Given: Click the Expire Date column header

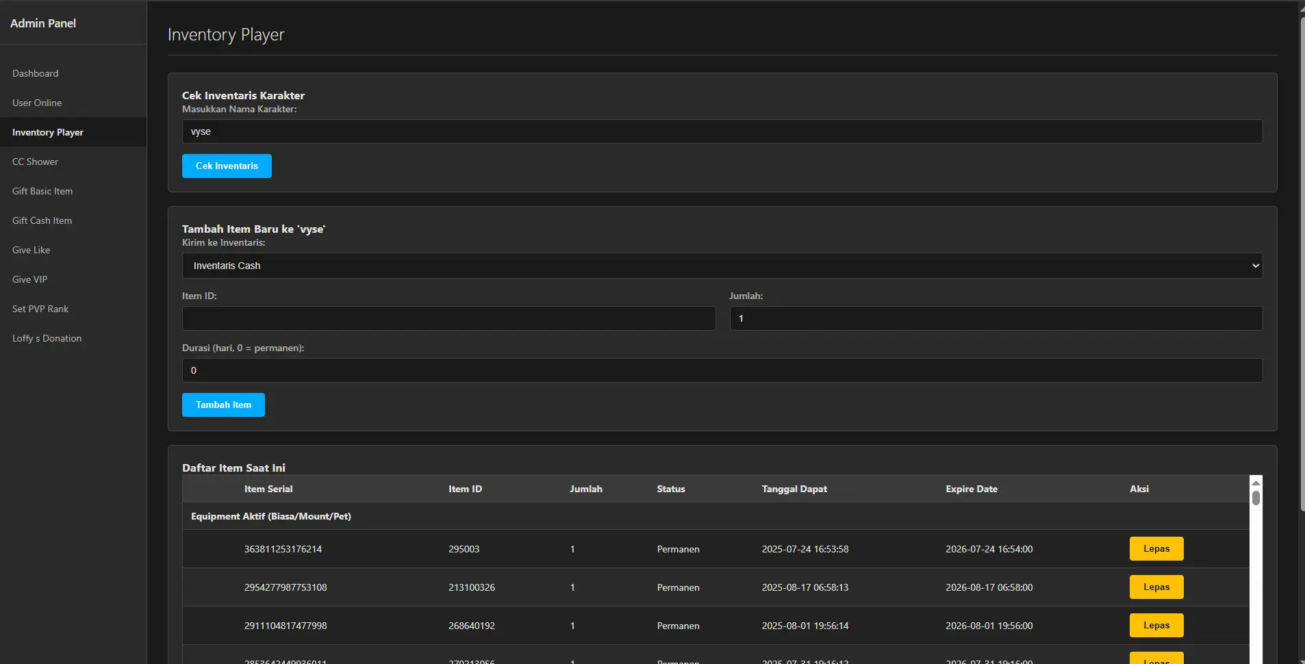Looking at the screenshot, I should point(972,489).
